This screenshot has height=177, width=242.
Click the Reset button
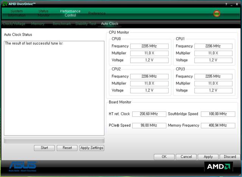(67, 148)
